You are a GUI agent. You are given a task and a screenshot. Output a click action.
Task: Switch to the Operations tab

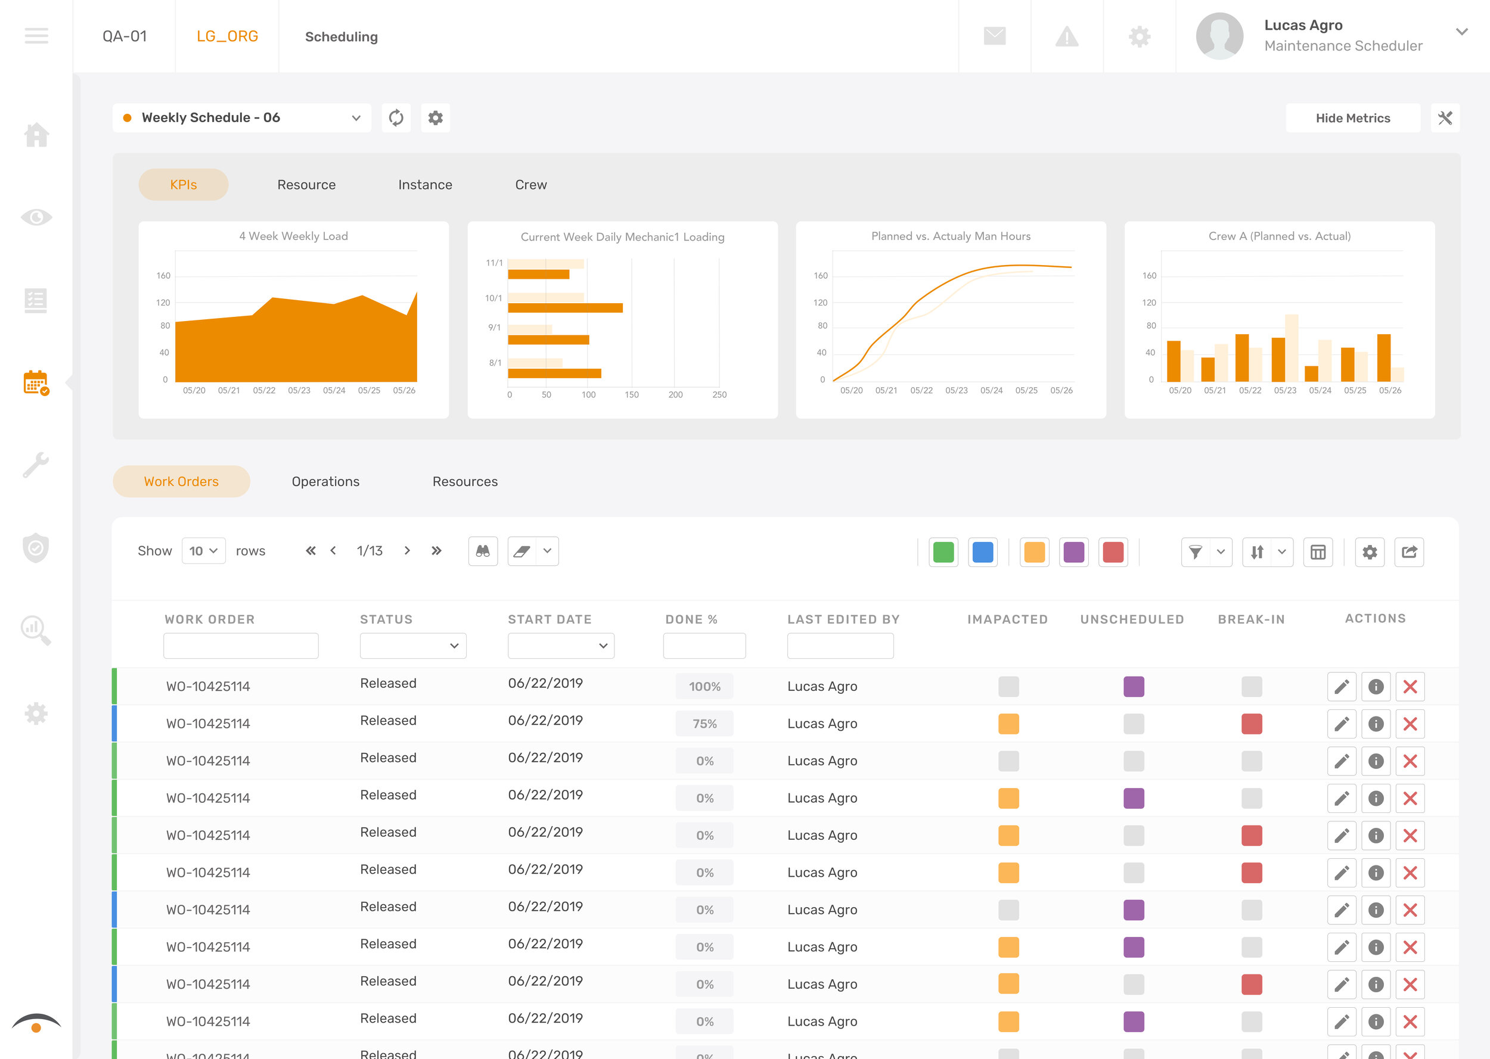pos(325,481)
